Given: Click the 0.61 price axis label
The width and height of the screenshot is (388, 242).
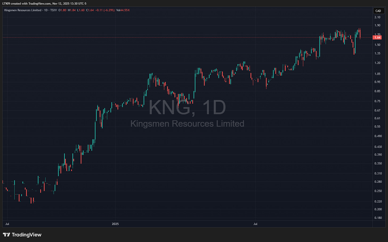Looking at the screenshot, I should point(377,118).
